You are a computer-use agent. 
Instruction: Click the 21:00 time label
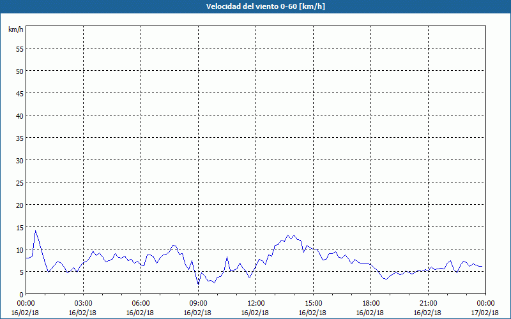coord(428,304)
